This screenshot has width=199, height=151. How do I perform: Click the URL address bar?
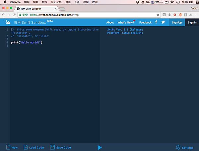click(90, 15)
